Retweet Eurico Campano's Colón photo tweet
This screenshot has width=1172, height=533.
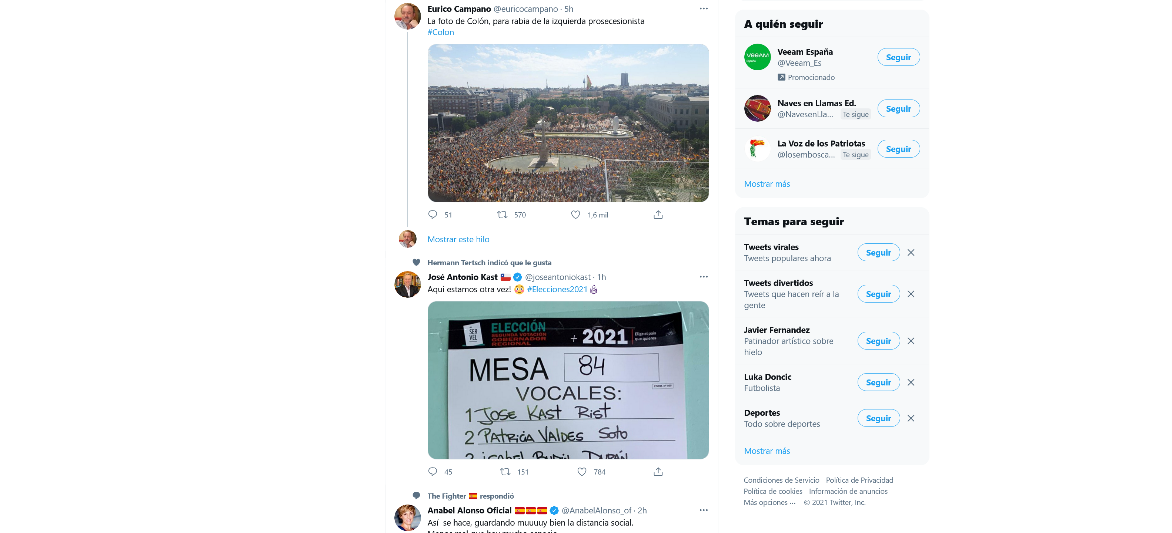502,215
